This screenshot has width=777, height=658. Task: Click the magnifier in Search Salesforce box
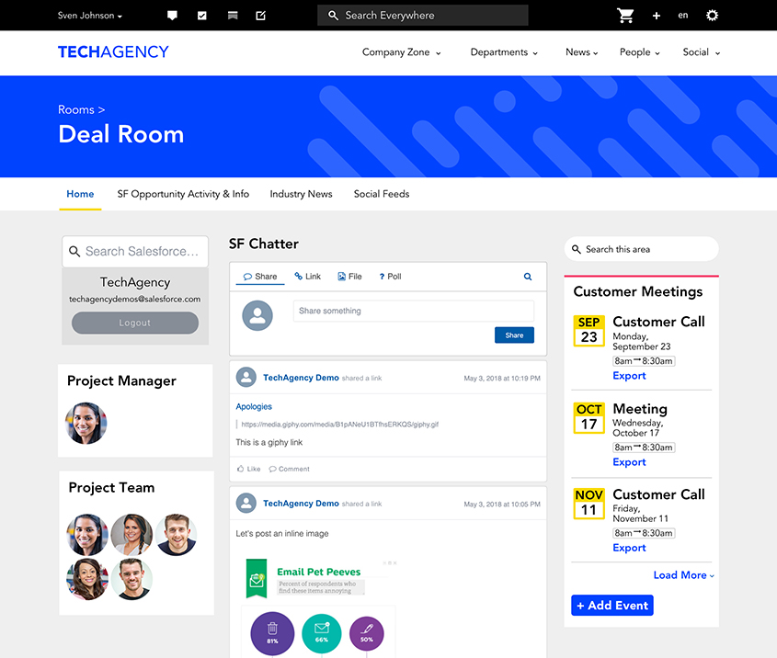pos(74,252)
